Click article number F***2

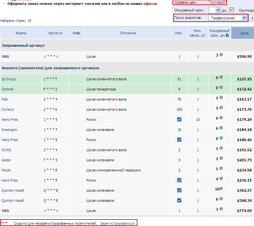(50, 89)
